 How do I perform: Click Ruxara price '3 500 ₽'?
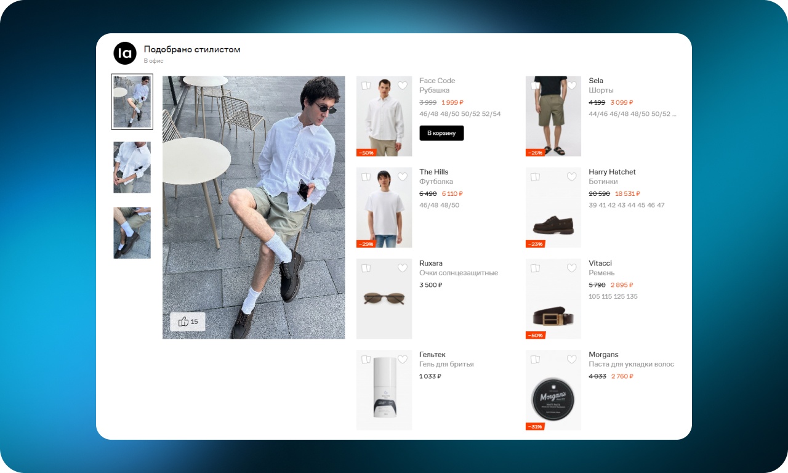431,285
